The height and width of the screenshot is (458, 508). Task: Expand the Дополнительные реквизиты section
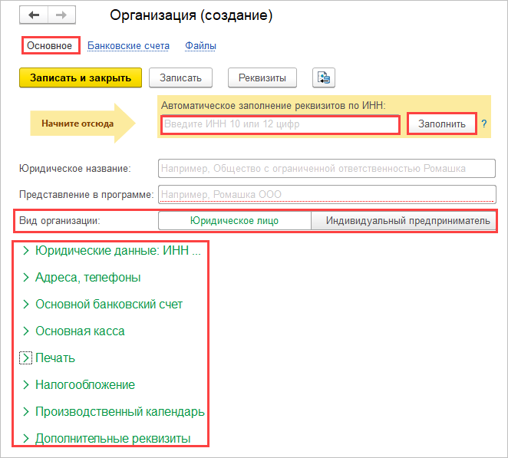tap(107, 439)
